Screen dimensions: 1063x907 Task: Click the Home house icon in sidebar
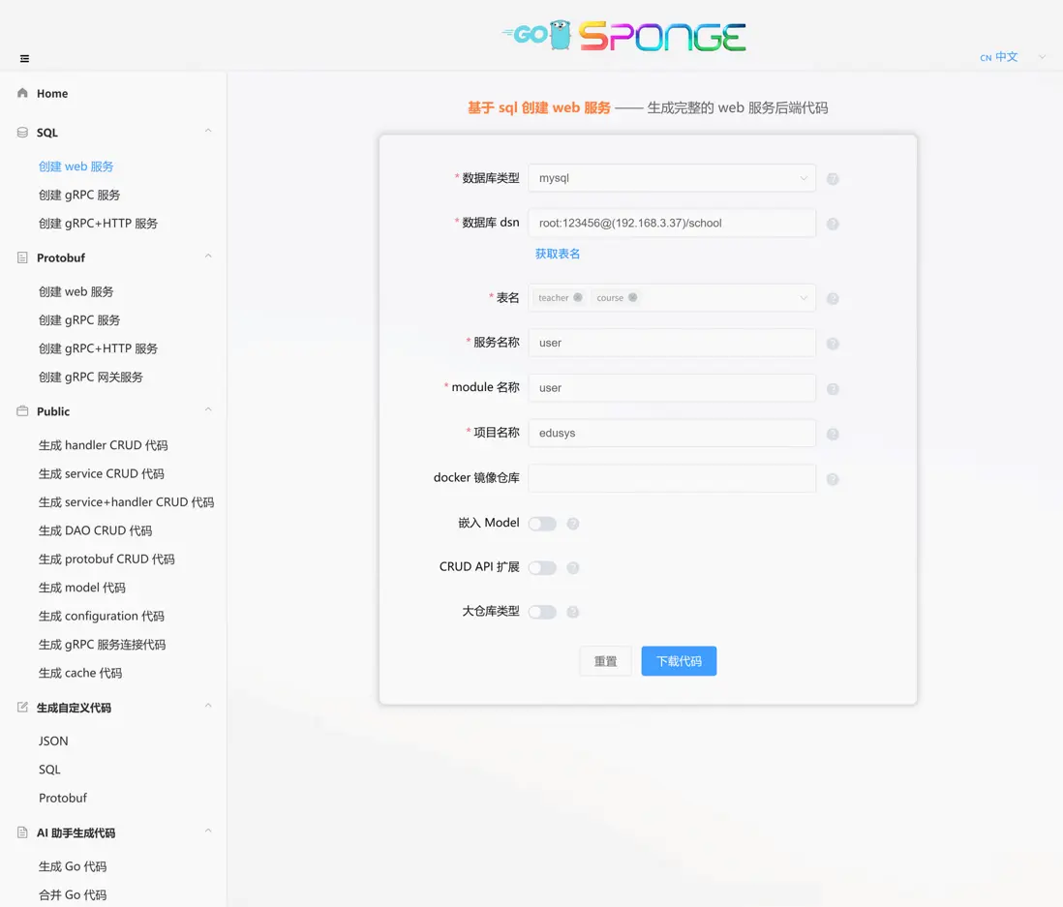click(x=21, y=93)
